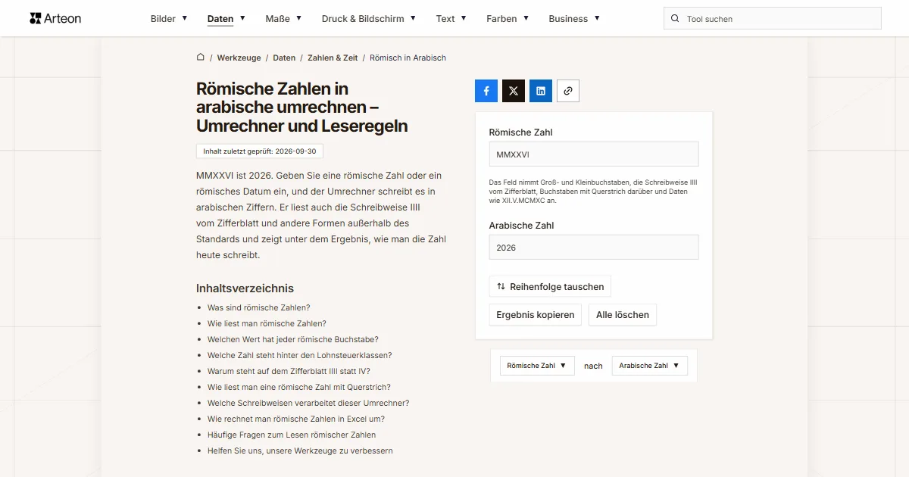Image resolution: width=909 pixels, height=477 pixels.
Task: Expand the Arabische Zahl target dropdown
Action: click(x=650, y=366)
